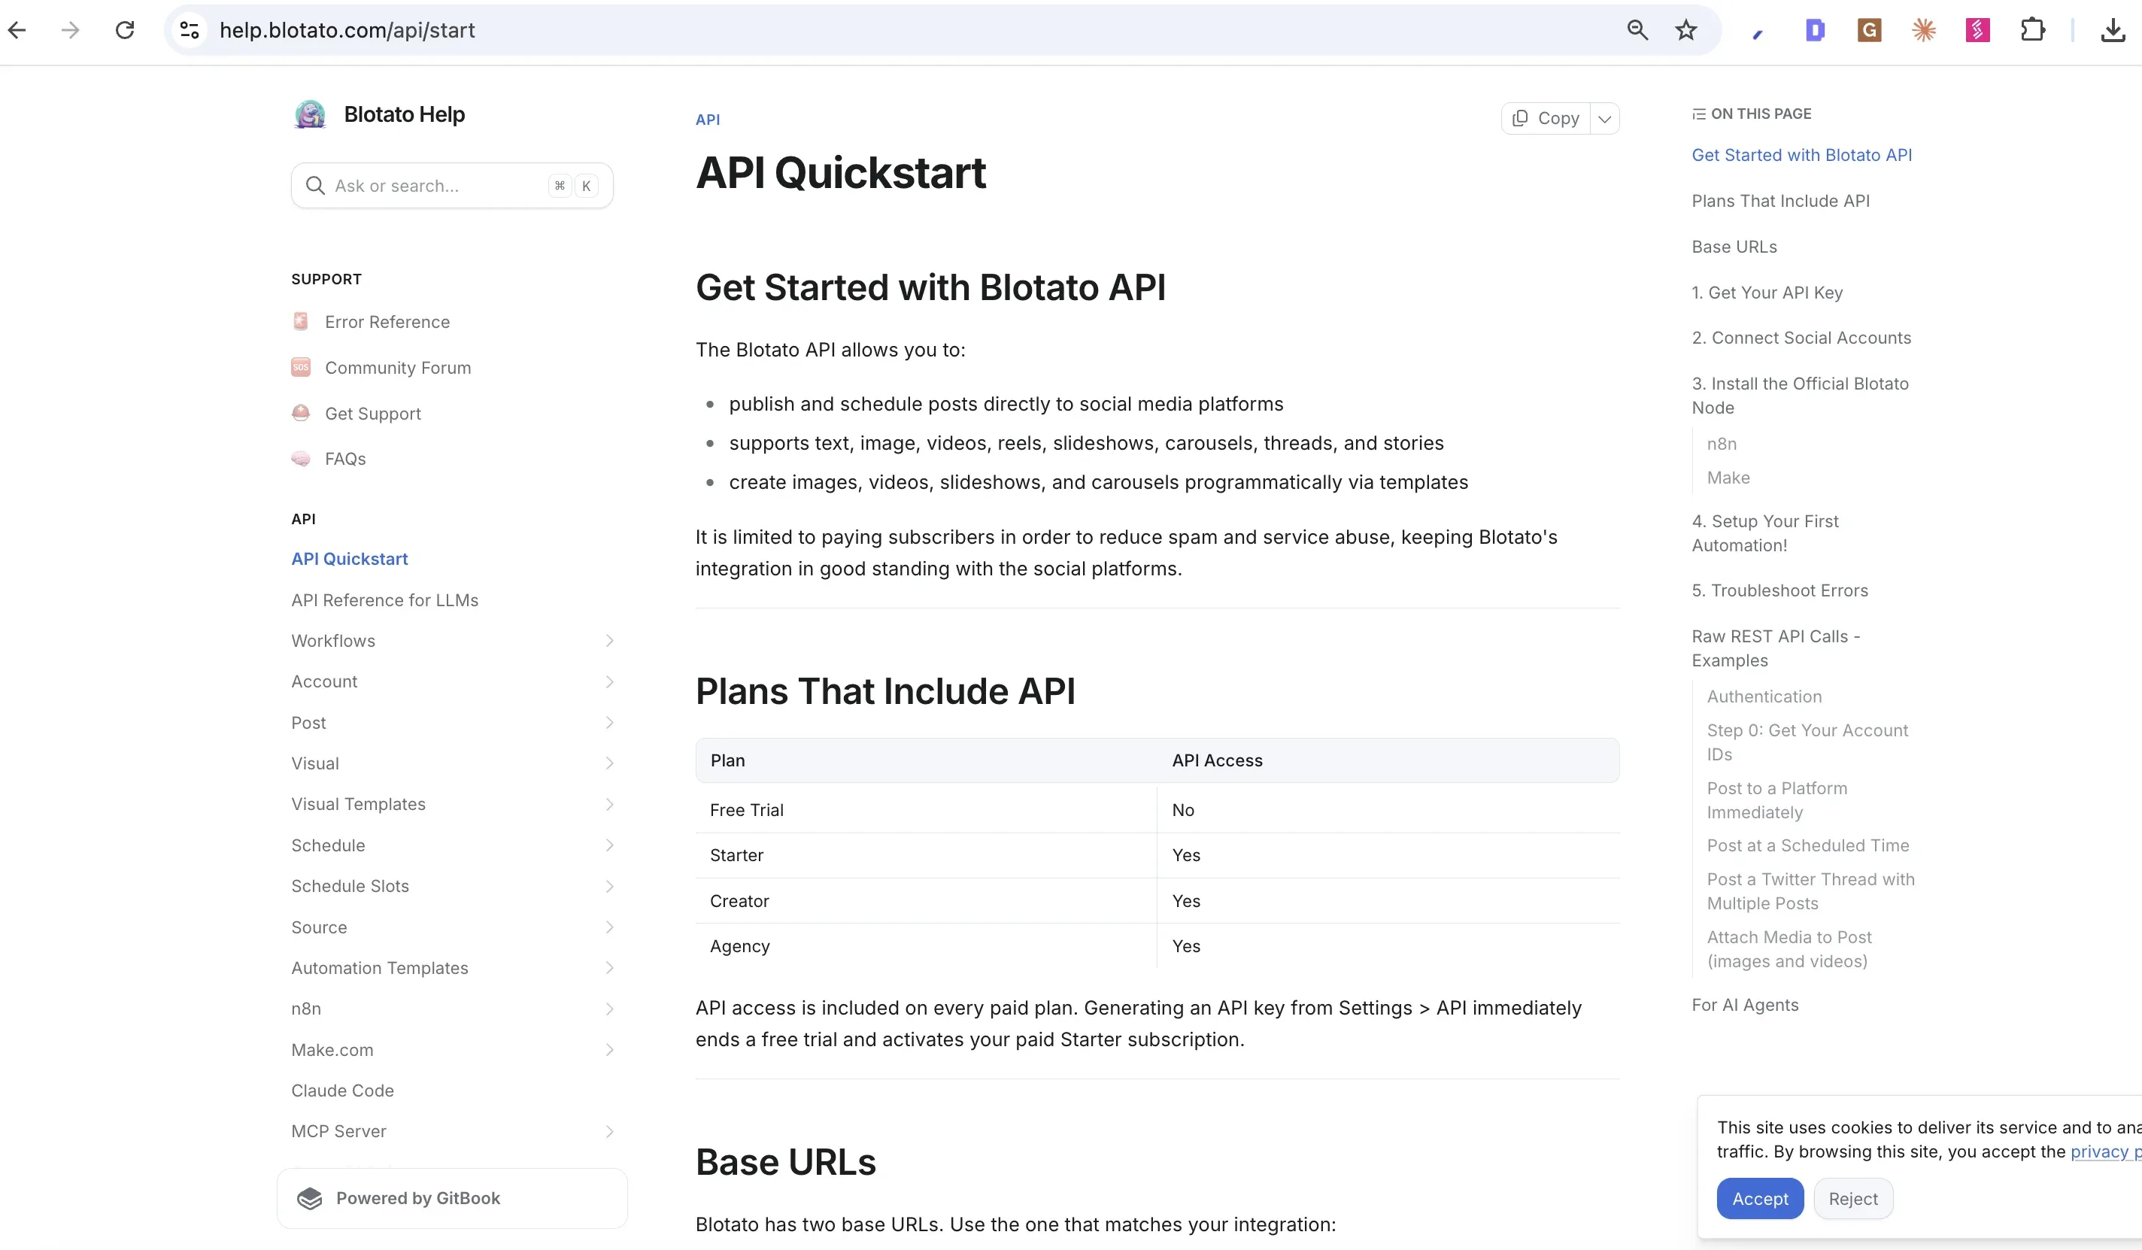Jump to 1. Get Your API Key
This screenshot has width=2142, height=1250.
coord(1767,293)
